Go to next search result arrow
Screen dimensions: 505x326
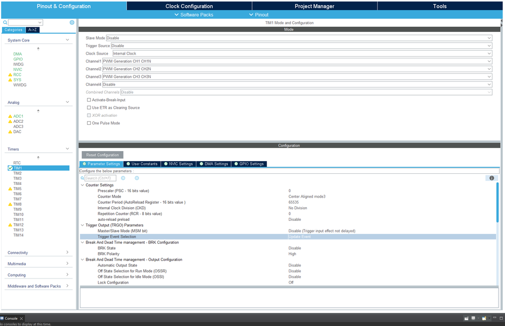point(137,178)
